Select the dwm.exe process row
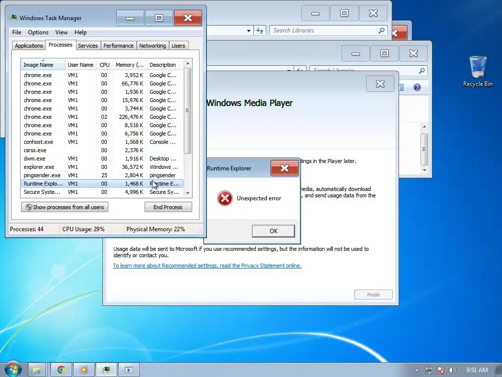502x377 pixels. 102,159
